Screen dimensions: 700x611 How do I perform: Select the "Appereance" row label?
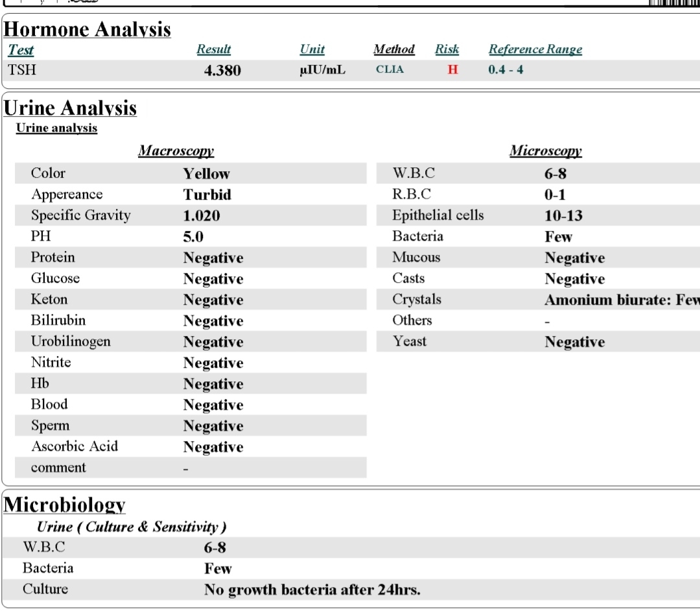67,195
